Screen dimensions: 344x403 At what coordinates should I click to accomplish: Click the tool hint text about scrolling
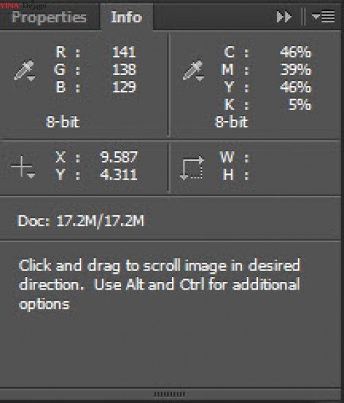click(160, 285)
